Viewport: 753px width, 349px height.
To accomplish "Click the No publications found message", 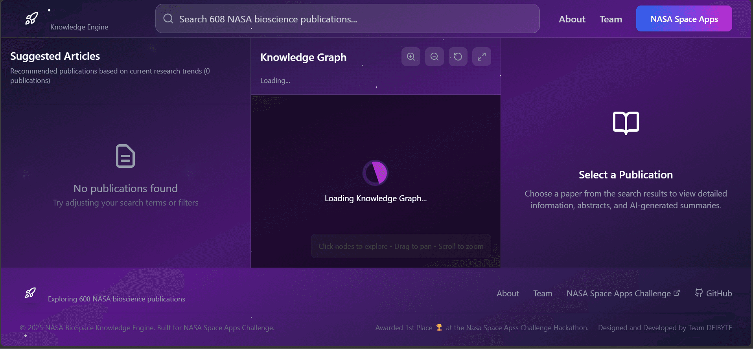I will pos(125,189).
